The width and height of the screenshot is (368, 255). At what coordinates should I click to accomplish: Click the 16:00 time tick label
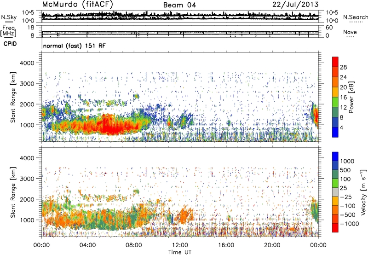tap(226, 245)
